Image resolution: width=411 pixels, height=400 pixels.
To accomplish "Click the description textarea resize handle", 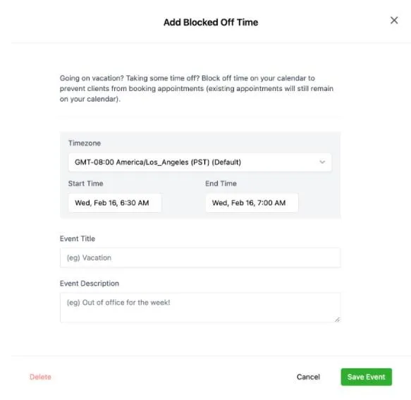I will [x=338, y=319].
